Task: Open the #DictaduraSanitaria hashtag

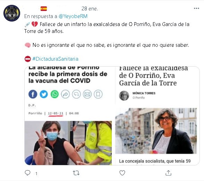Action: (x=55, y=59)
